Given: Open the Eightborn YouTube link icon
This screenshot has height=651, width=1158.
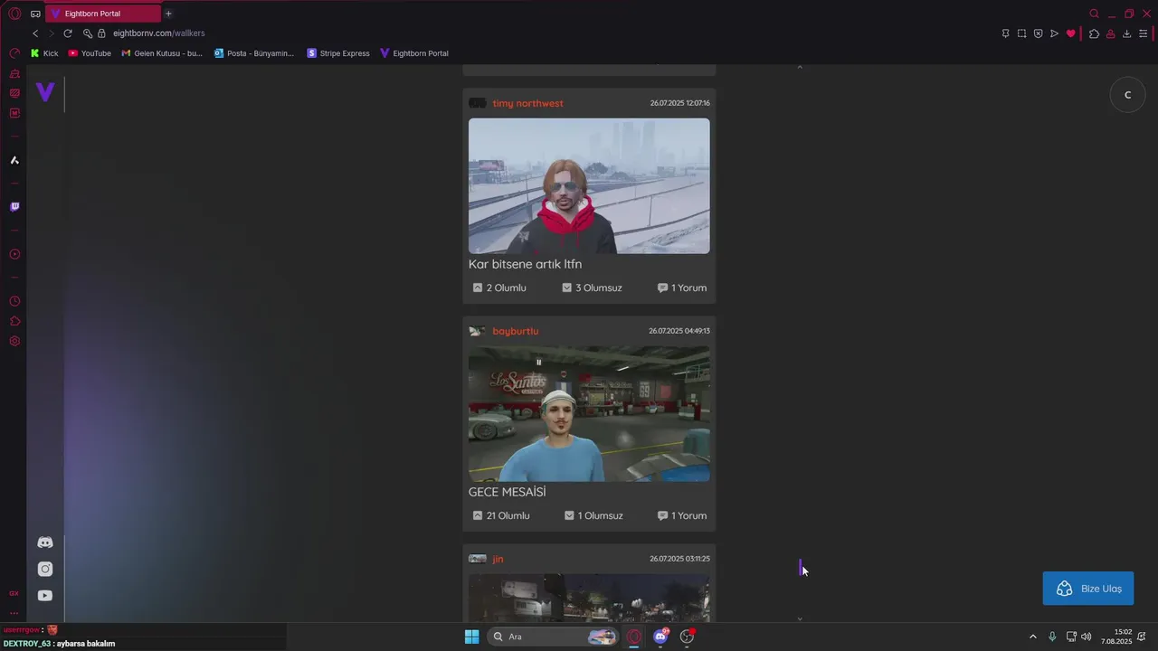Looking at the screenshot, I should 45,595.
